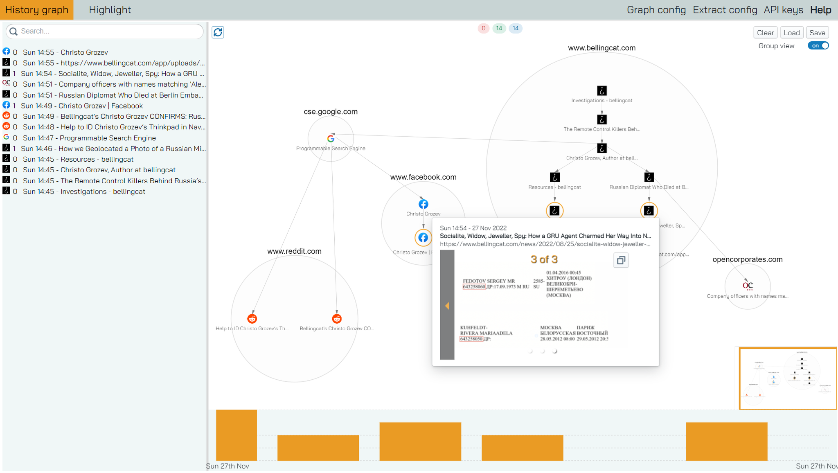This screenshot has width=838, height=473.
Task: Switch to the Highlight tab
Action: coord(110,10)
